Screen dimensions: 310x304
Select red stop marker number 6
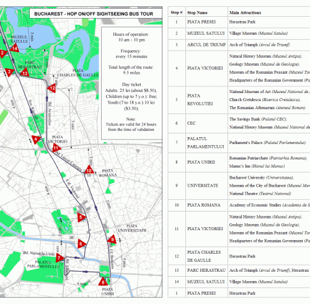coord(81,244)
